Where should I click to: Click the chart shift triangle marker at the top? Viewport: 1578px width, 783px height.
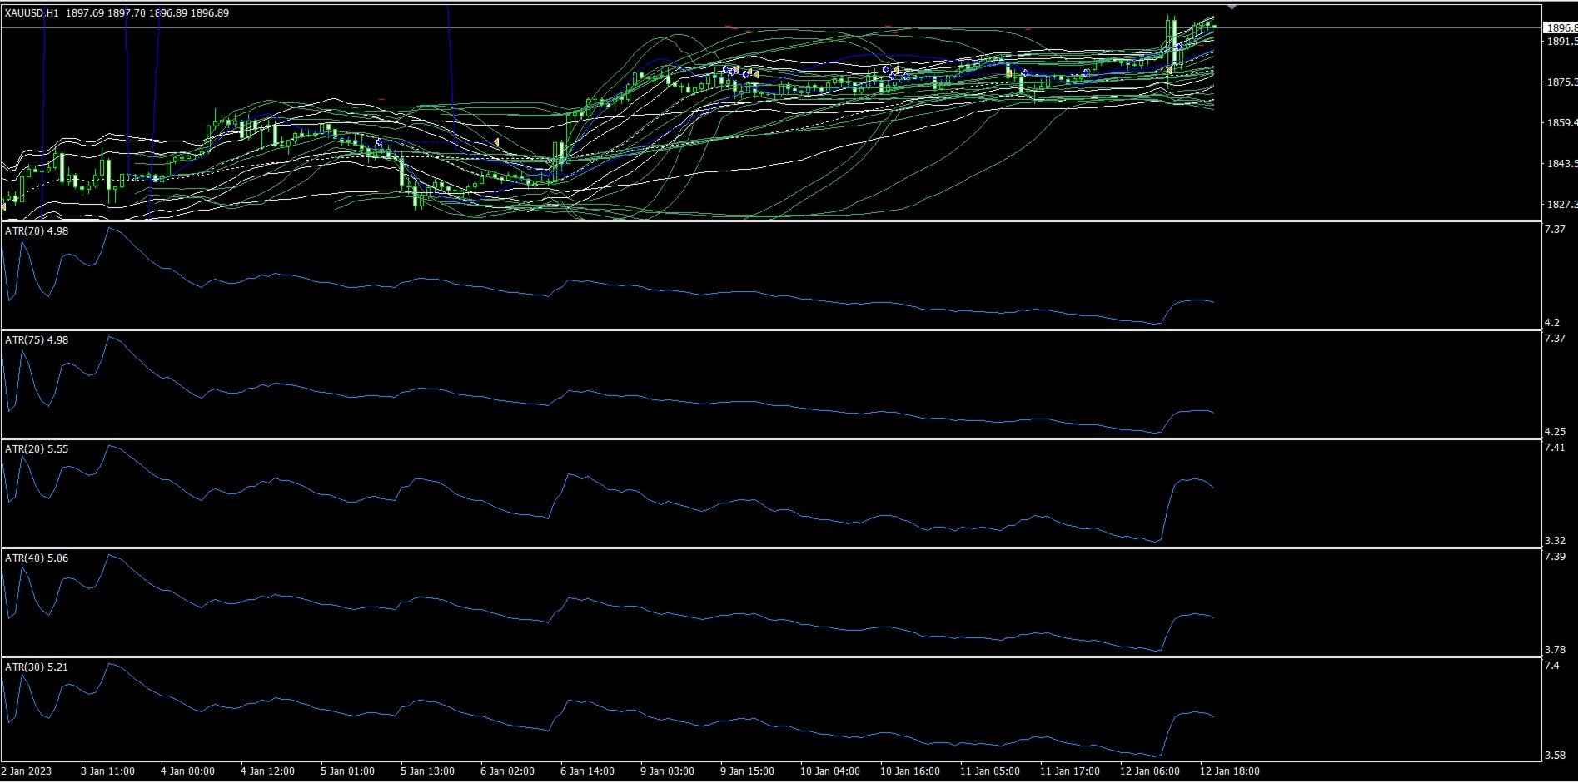(1232, 7)
